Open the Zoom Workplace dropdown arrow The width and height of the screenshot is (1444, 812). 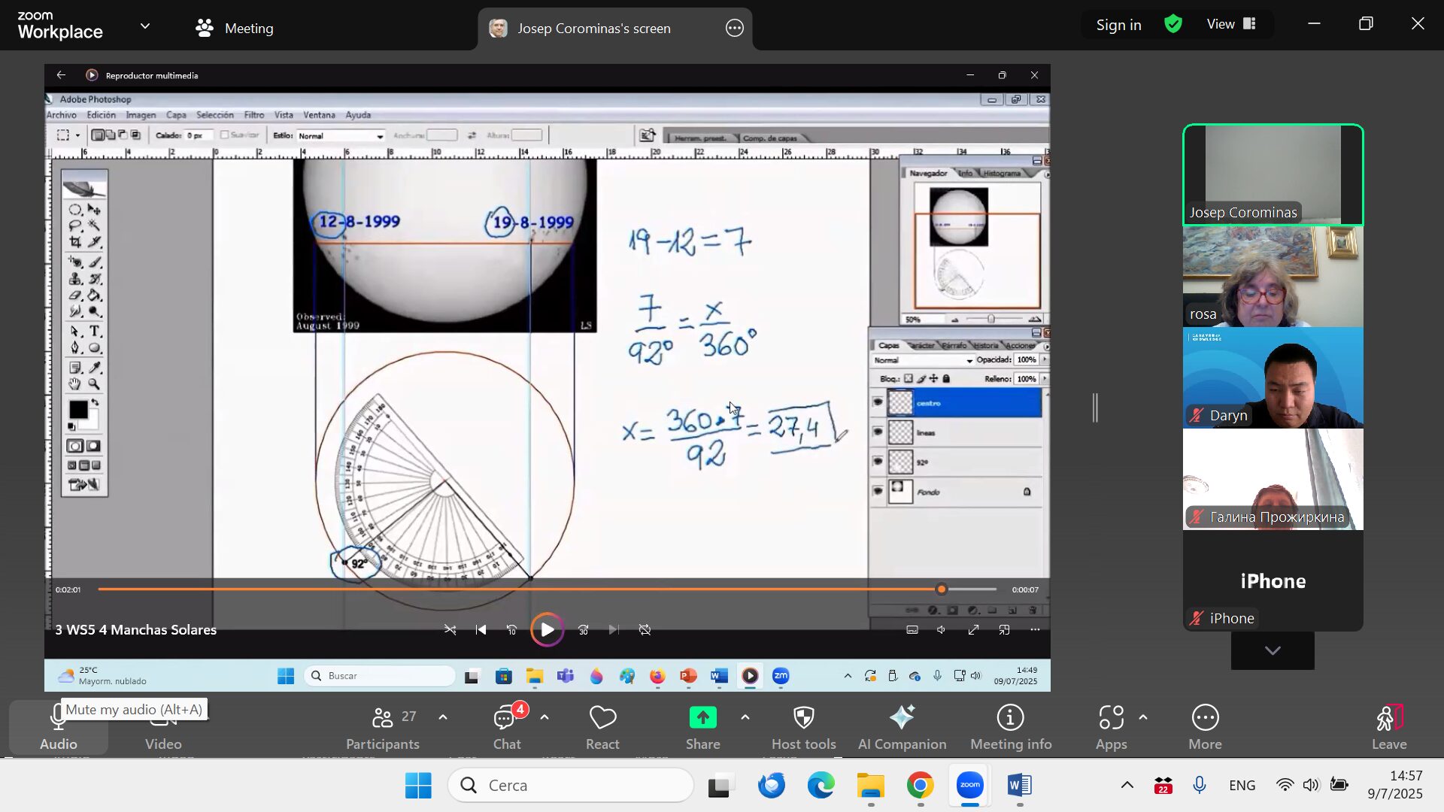click(145, 26)
